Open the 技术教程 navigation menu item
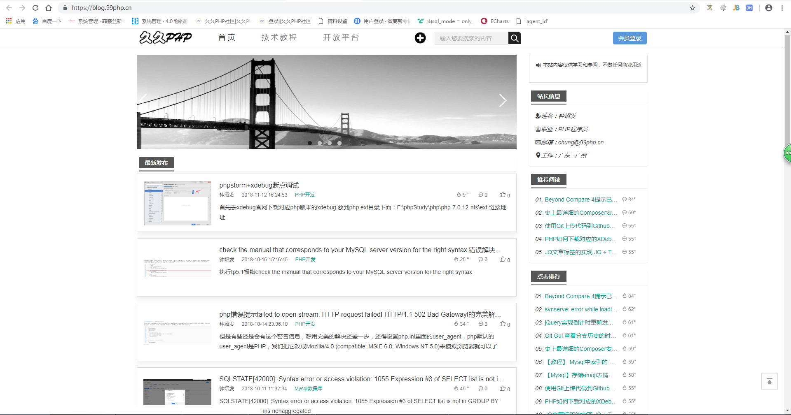The height and width of the screenshot is (415, 791). click(279, 37)
